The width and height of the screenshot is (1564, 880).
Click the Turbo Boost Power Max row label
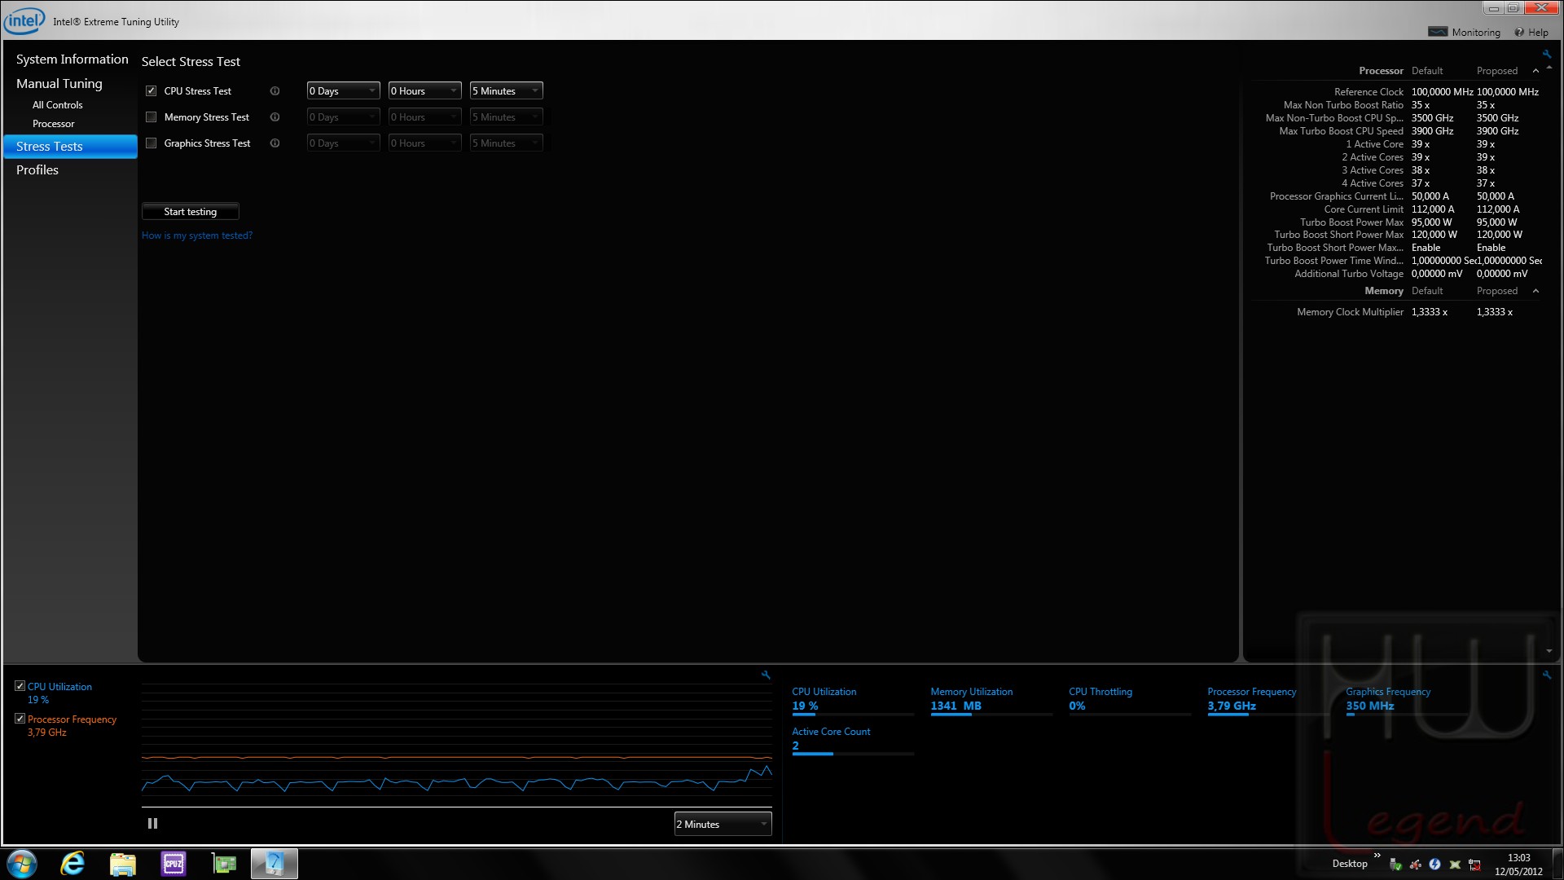coord(1351,222)
